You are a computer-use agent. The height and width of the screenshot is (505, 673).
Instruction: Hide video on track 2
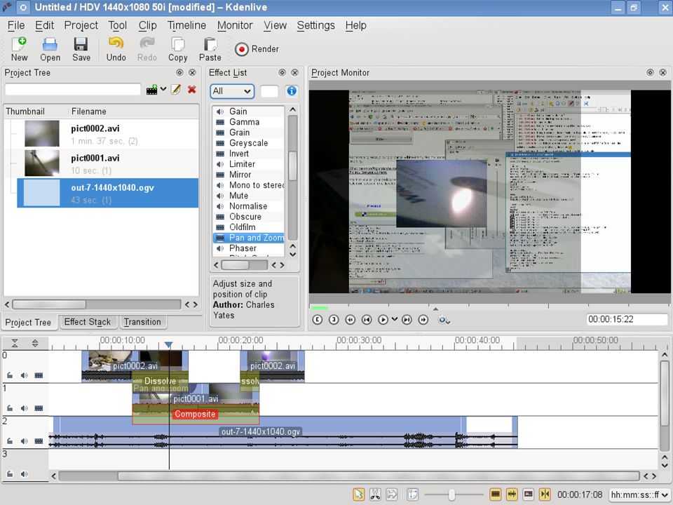[39, 441]
